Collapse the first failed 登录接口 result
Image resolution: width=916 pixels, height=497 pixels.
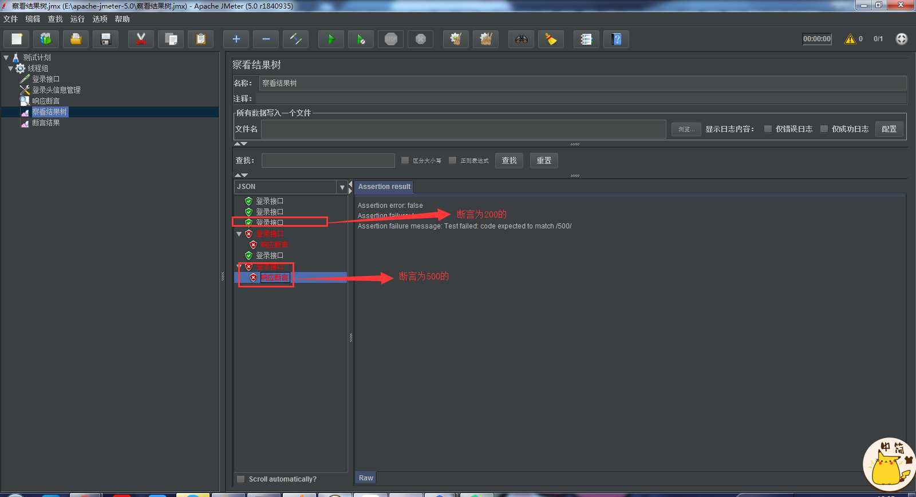[239, 234]
